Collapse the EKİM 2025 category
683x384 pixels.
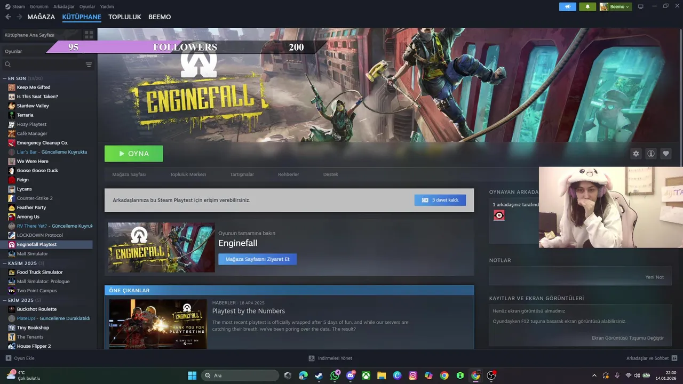tap(5, 300)
